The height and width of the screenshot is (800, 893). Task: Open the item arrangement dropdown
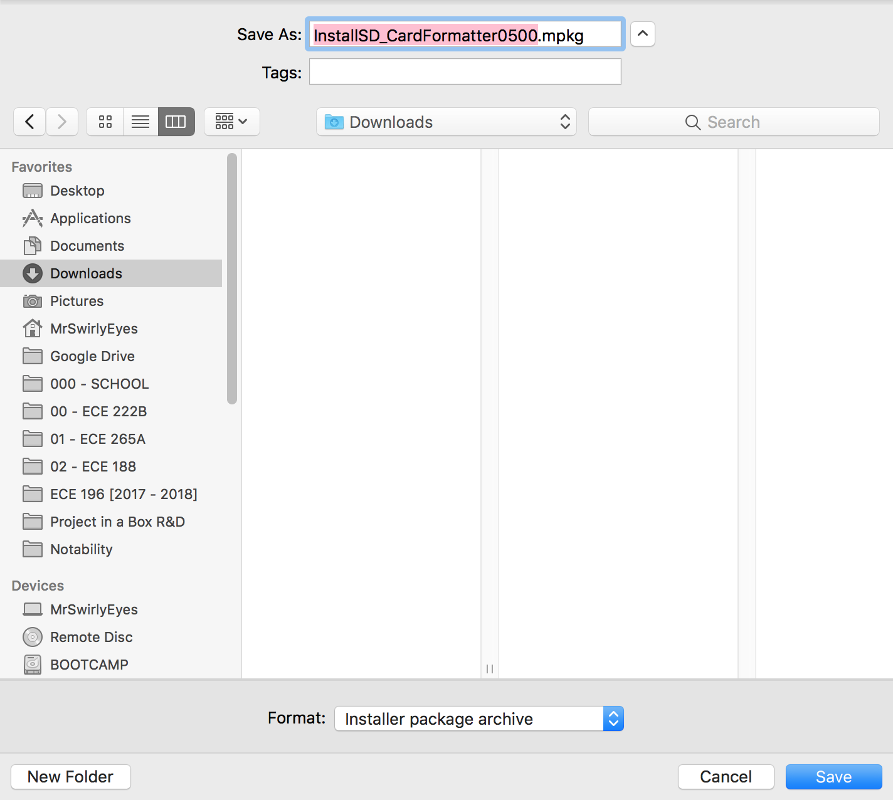231,122
